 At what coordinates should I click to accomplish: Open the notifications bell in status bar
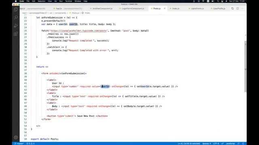(x=243, y=143)
